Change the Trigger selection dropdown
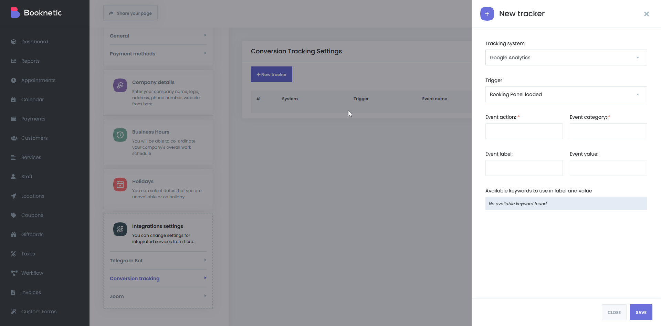This screenshot has height=326, width=661. point(566,94)
